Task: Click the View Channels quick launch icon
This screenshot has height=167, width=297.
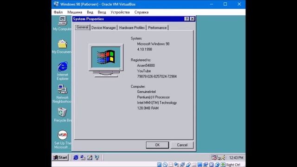Action: click(x=97, y=158)
